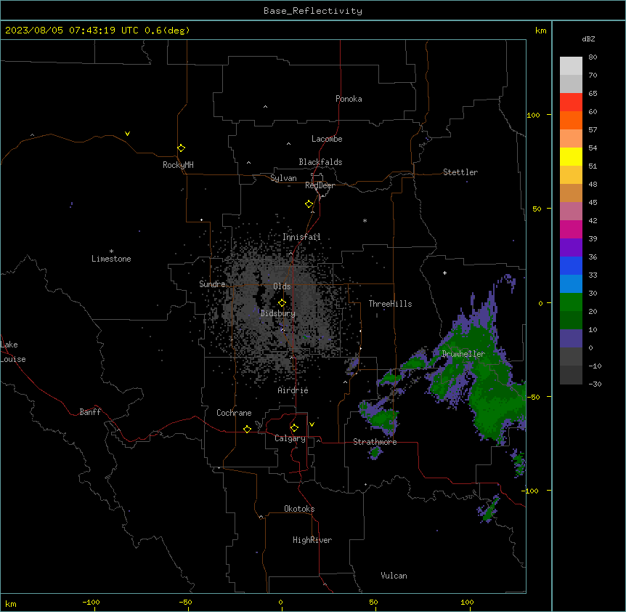Click the yellow diamond marker south of RedDeer
The height and width of the screenshot is (612, 626).
click(x=309, y=204)
